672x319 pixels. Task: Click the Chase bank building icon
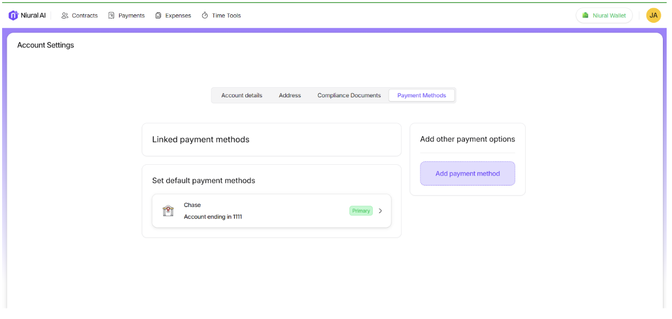(x=168, y=211)
